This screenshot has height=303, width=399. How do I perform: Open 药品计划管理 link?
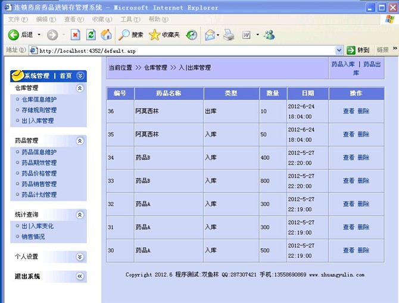pos(39,195)
